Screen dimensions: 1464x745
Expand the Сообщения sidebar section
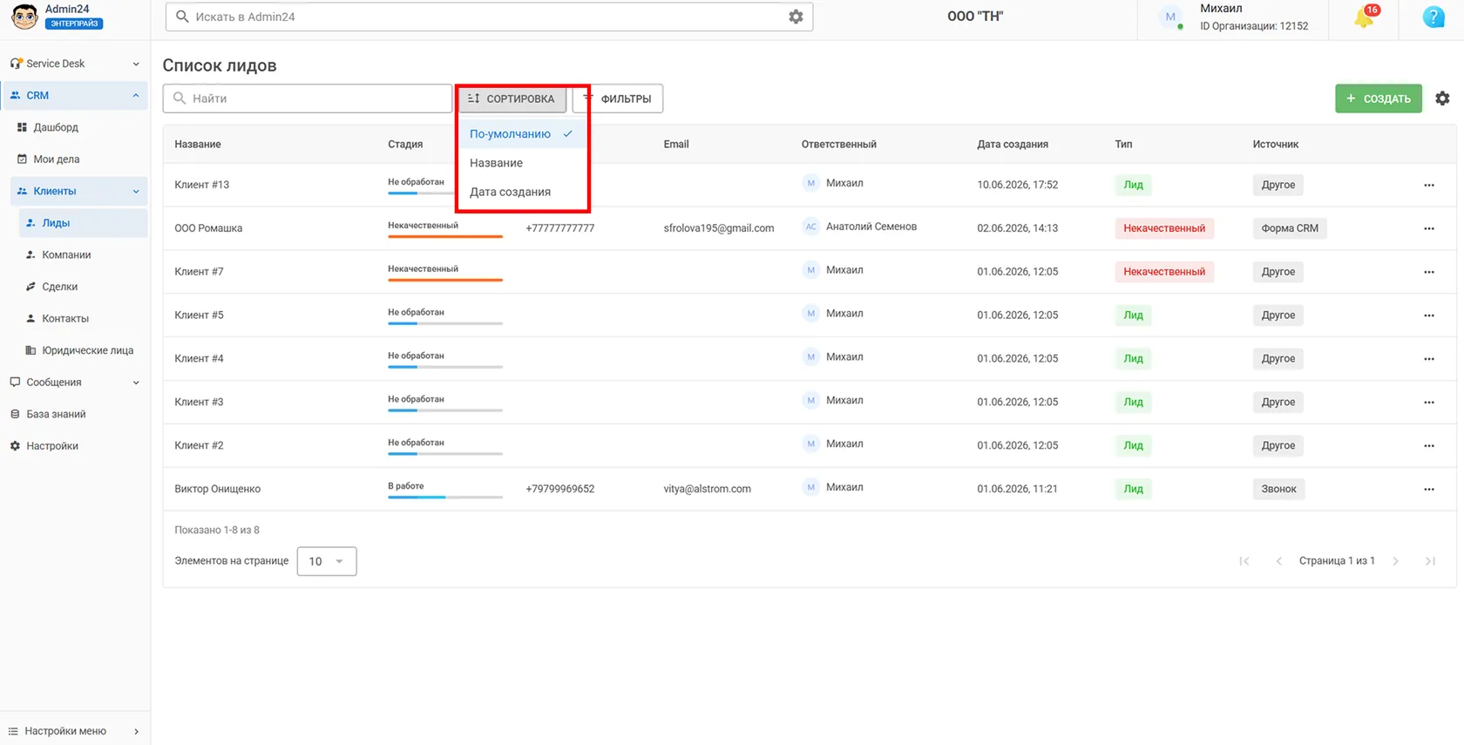click(x=75, y=383)
